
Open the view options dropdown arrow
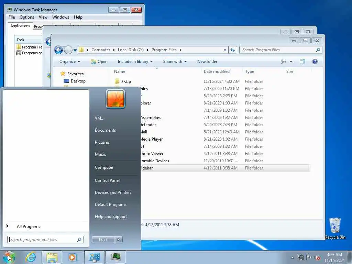291,62
